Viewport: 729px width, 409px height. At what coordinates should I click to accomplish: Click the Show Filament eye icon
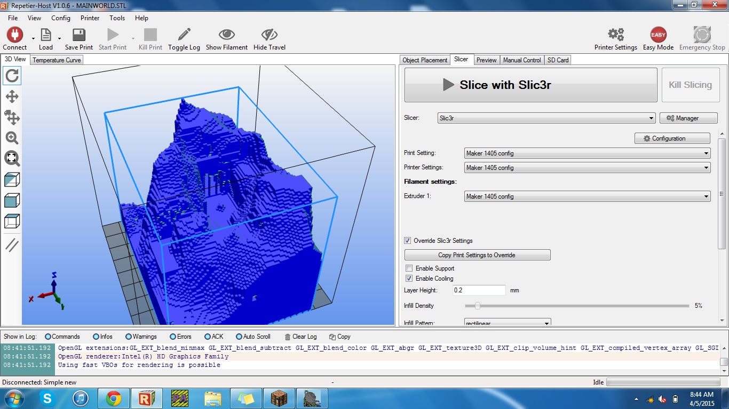point(227,35)
